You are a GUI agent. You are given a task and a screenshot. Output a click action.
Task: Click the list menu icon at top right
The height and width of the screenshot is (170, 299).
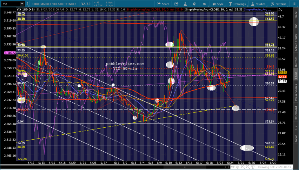pyautogui.click(x=294, y=4)
